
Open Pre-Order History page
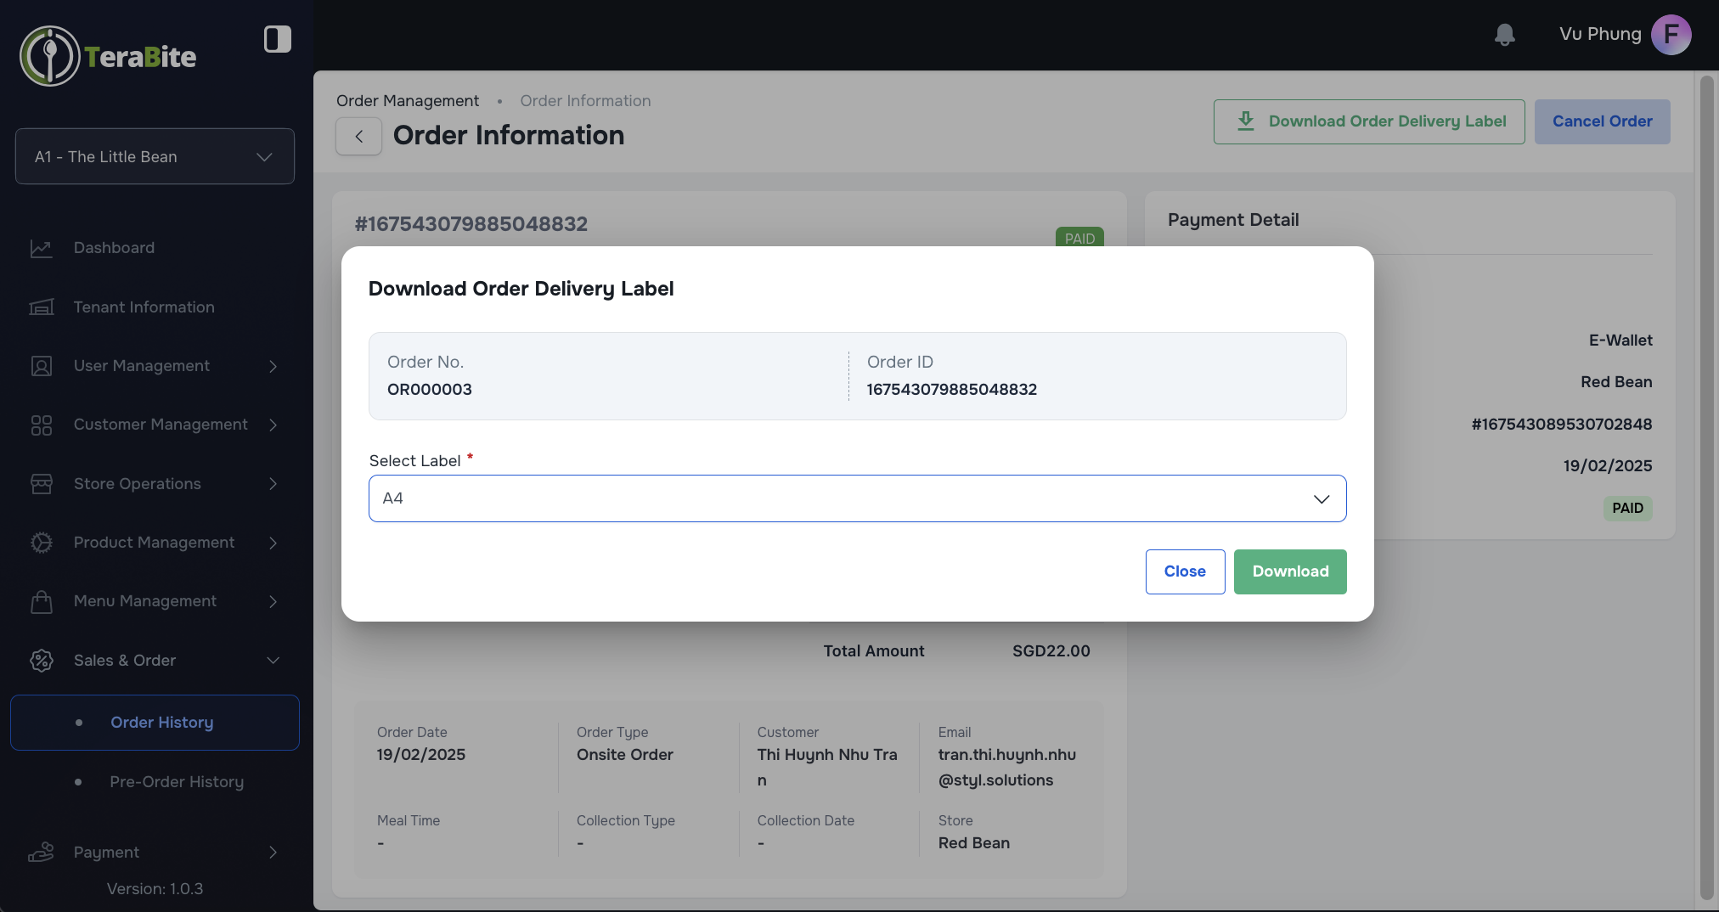177,782
